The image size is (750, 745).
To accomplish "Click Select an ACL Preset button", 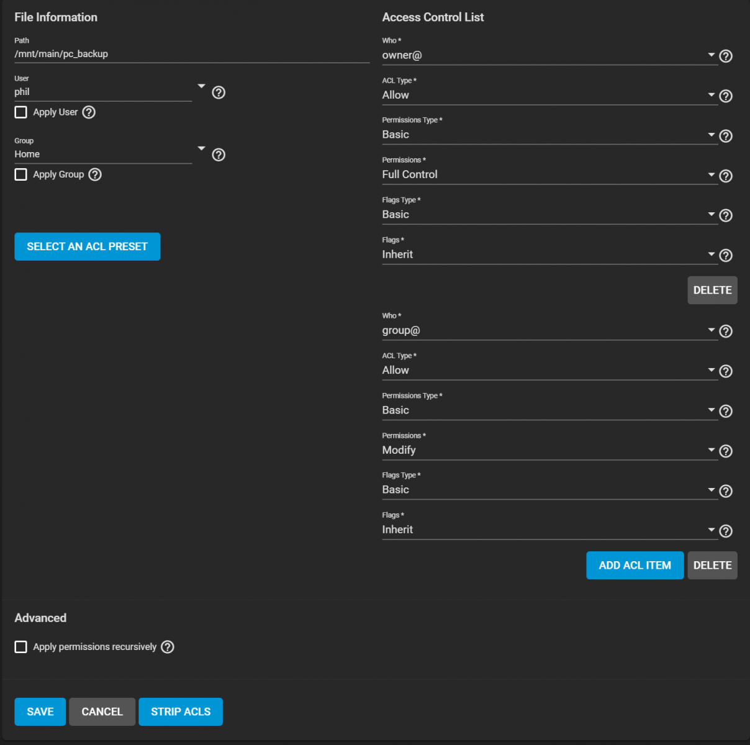I will (88, 246).
